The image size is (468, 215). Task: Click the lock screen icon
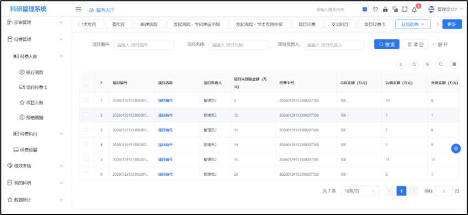point(385,9)
